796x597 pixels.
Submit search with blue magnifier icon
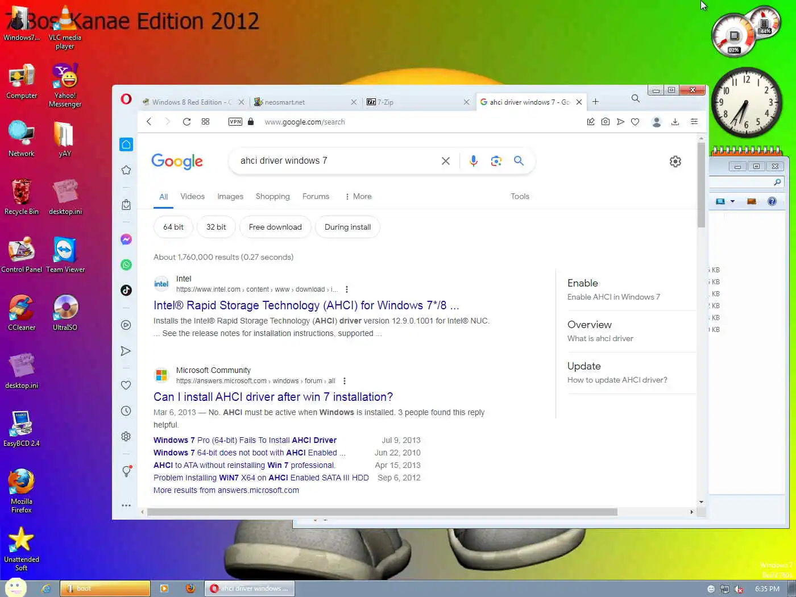(x=519, y=160)
